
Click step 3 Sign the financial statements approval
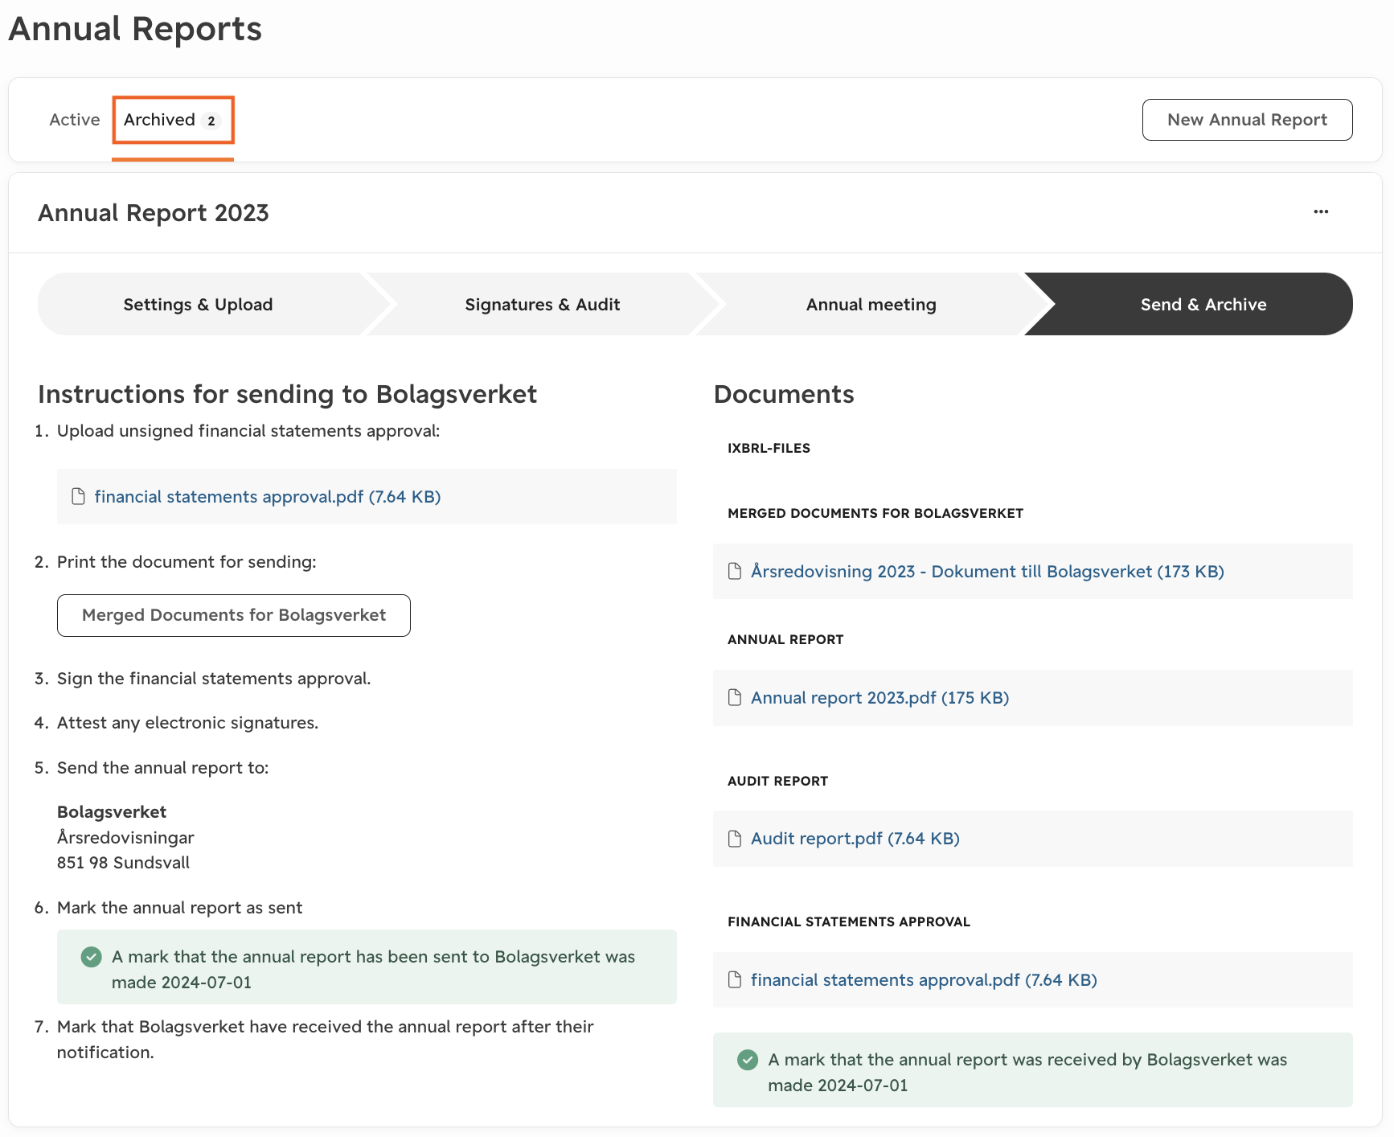tap(214, 679)
